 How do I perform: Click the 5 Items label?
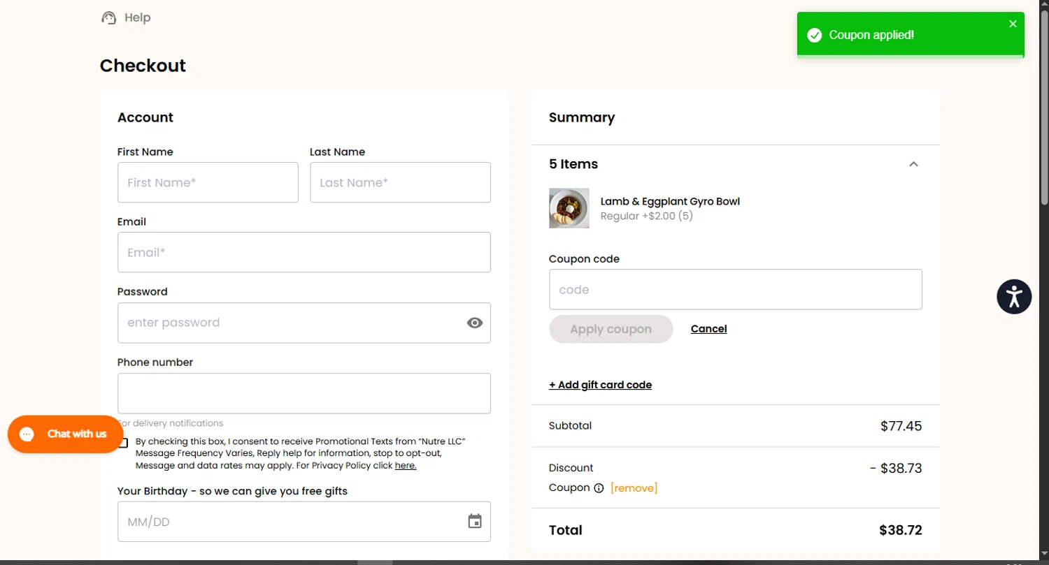point(573,164)
